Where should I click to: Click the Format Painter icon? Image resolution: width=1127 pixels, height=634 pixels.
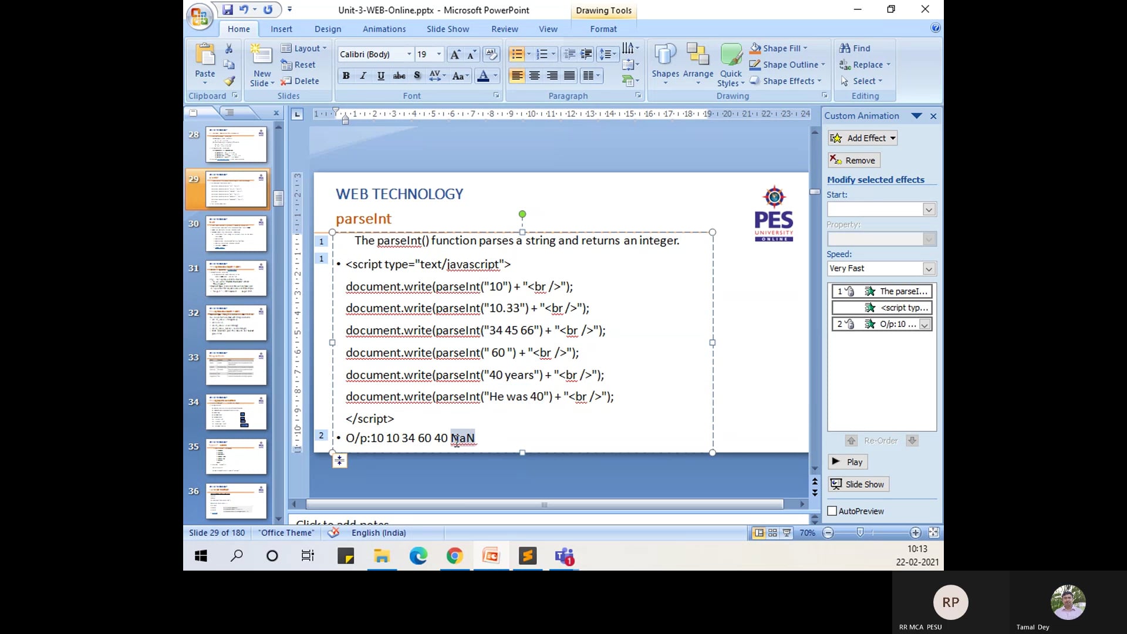[x=229, y=82]
